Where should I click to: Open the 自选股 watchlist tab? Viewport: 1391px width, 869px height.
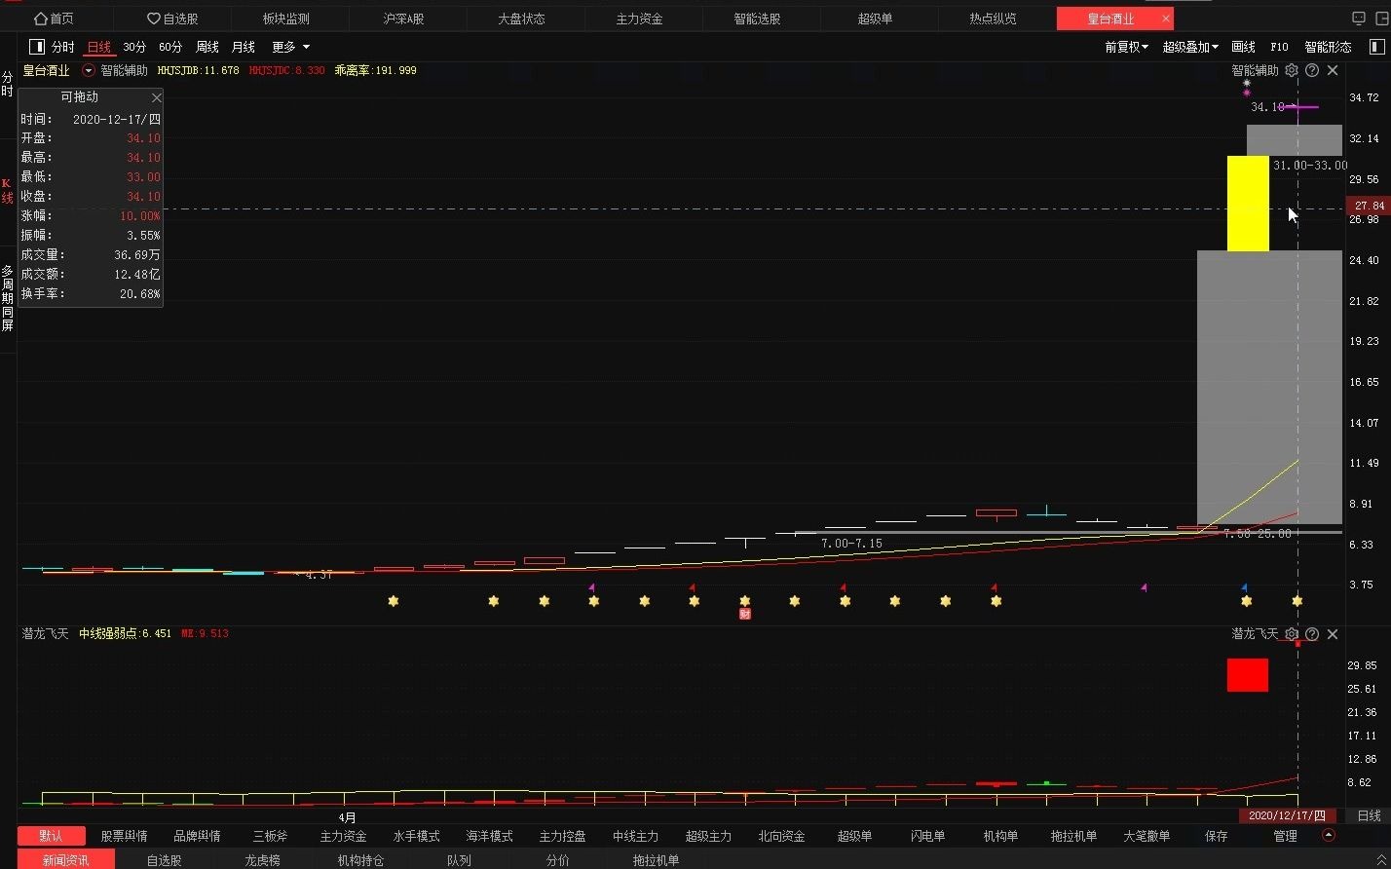click(172, 19)
